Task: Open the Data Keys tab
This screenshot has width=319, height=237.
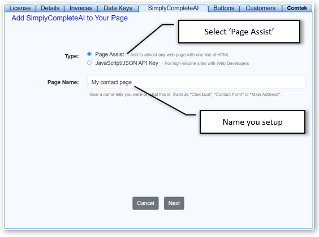Action: point(118,8)
